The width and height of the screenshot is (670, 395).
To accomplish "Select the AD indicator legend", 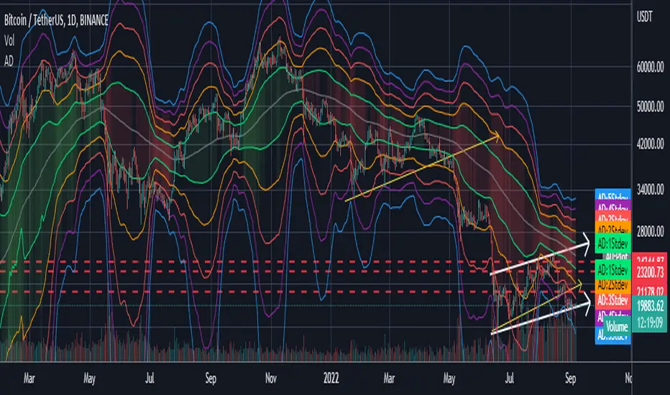I will pos(9,62).
